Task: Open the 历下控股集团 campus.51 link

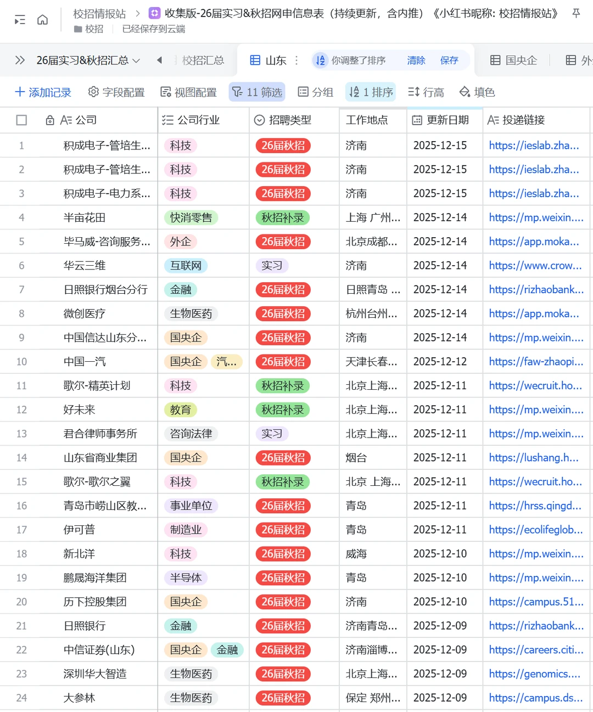Action: point(536,602)
